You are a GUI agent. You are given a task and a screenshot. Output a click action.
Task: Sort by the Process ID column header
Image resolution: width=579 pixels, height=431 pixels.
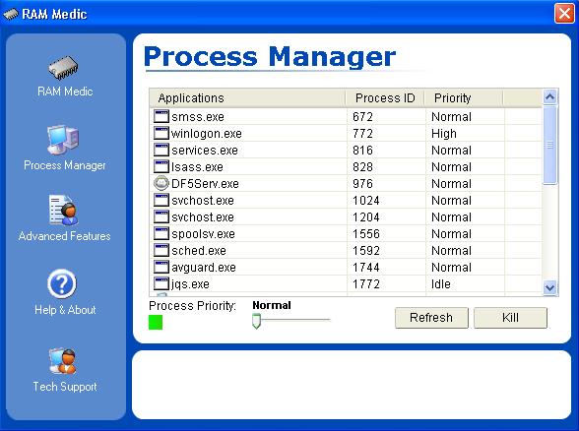pyautogui.click(x=385, y=98)
